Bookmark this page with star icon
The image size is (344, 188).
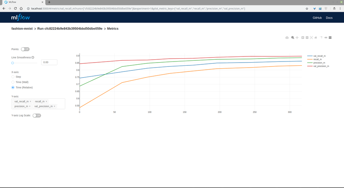coord(307,9)
